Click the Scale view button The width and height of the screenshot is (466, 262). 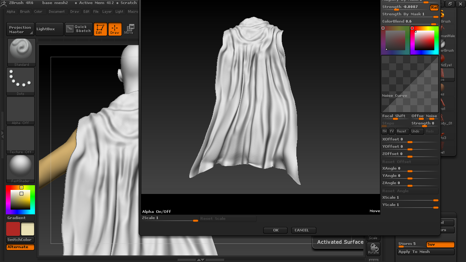coord(374,238)
